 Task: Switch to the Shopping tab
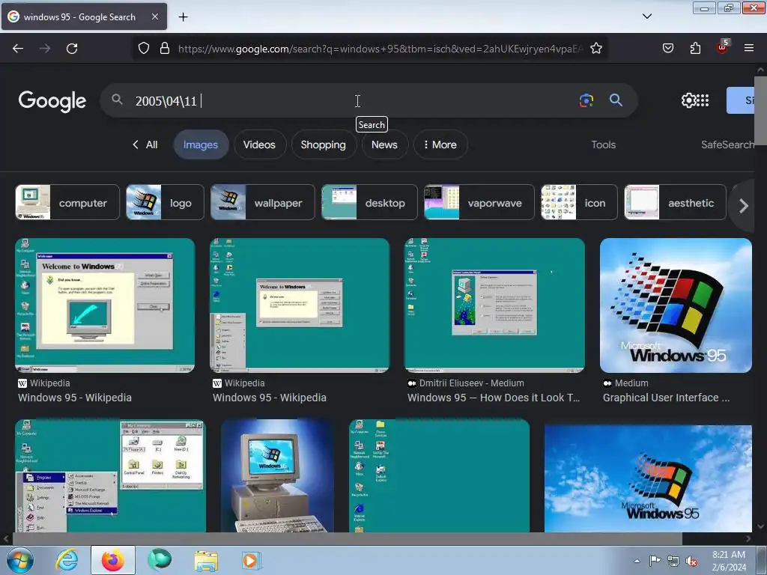(323, 144)
